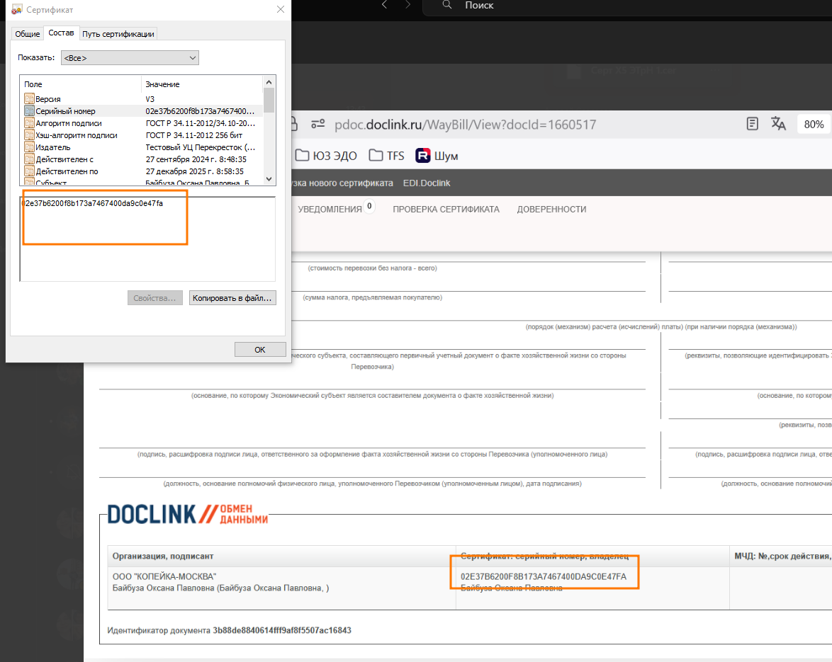832x662 pixels.
Task: Click the site permissions icon in address bar
Action: coord(317,124)
